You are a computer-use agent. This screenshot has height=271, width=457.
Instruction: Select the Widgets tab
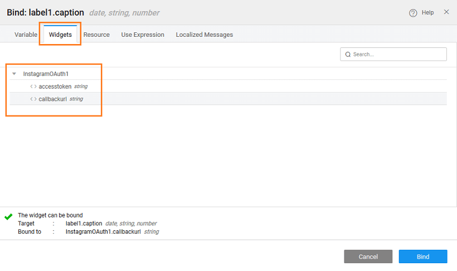click(x=60, y=35)
